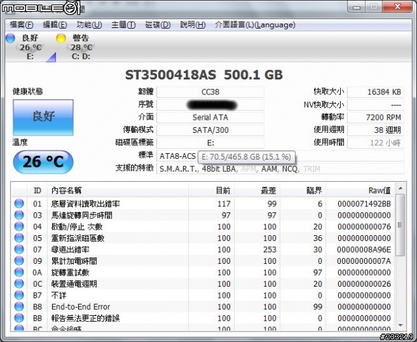This screenshot has height=342, width=417.
Task: Click raw value 000071492BB
Action: (364, 204)
